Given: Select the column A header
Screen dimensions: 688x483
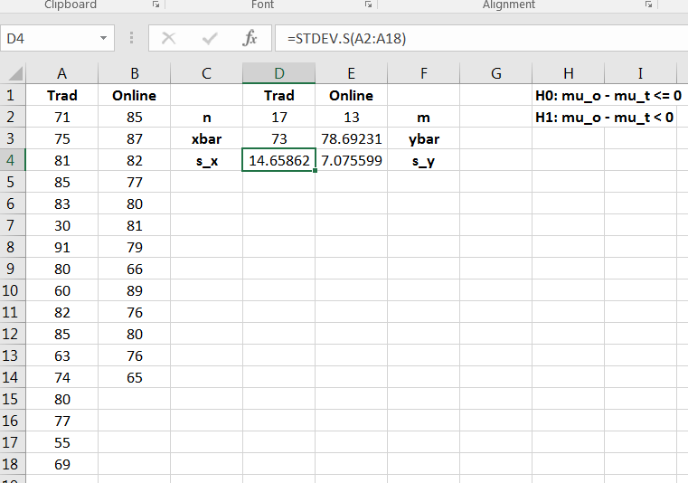Looking at the screenshot, I should (61, 74).
